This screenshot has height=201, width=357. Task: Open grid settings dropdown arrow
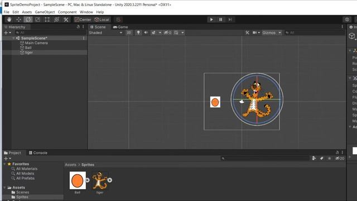(x=182, y=33)
